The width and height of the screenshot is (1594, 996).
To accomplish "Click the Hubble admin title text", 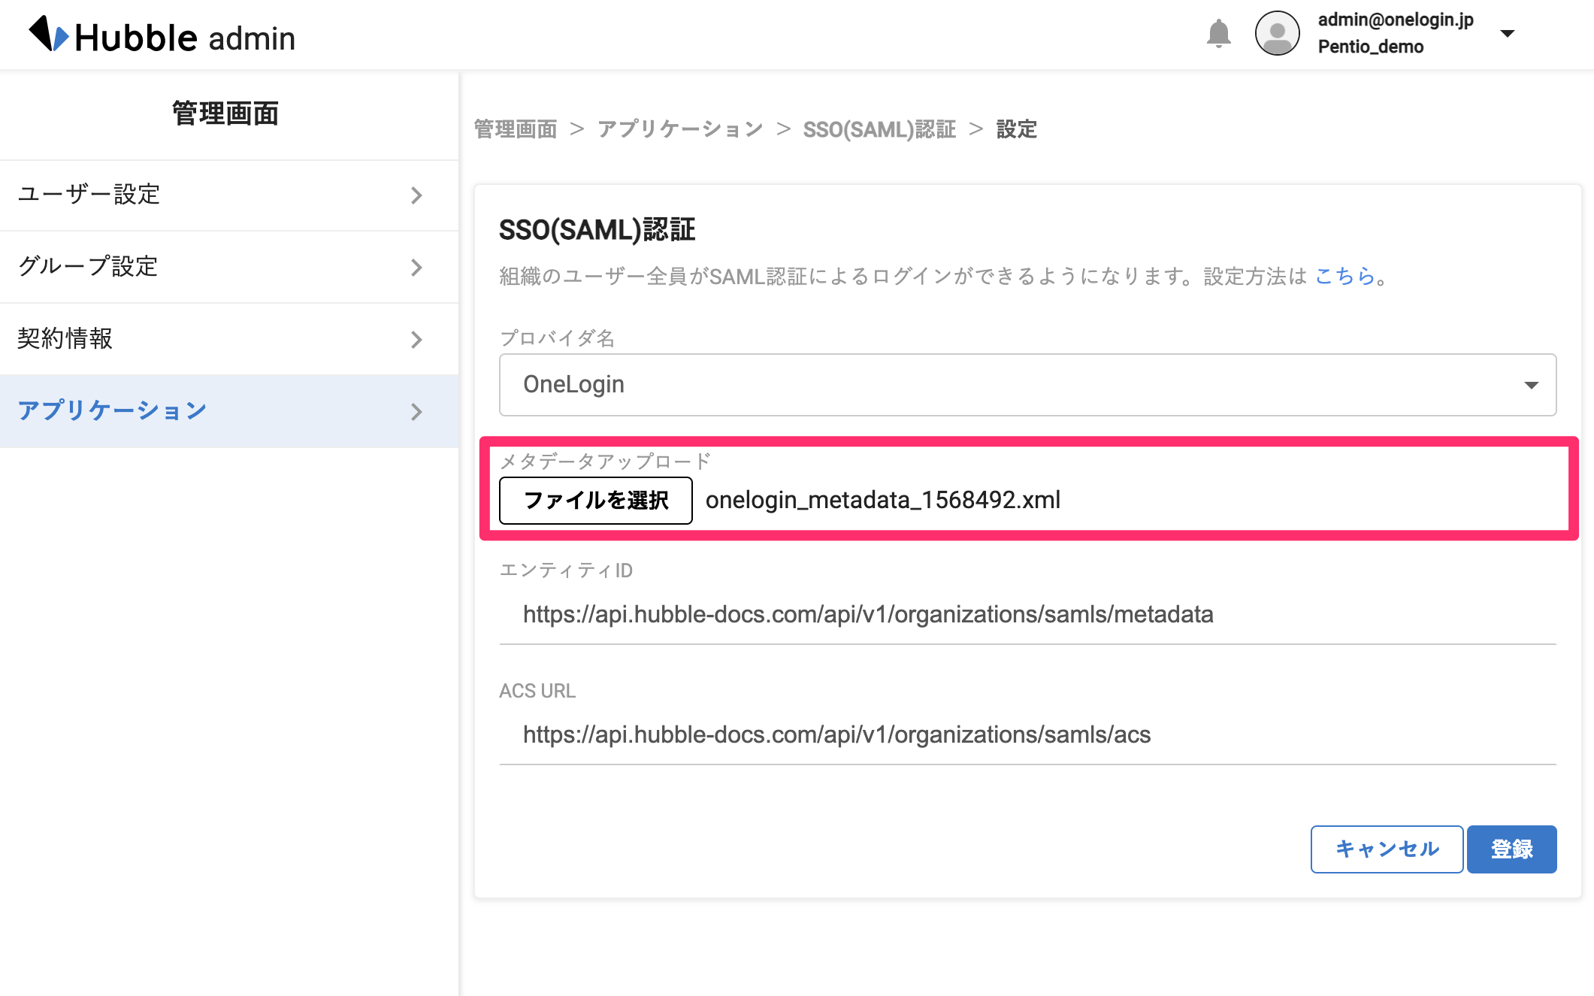I will pos(185,38).
